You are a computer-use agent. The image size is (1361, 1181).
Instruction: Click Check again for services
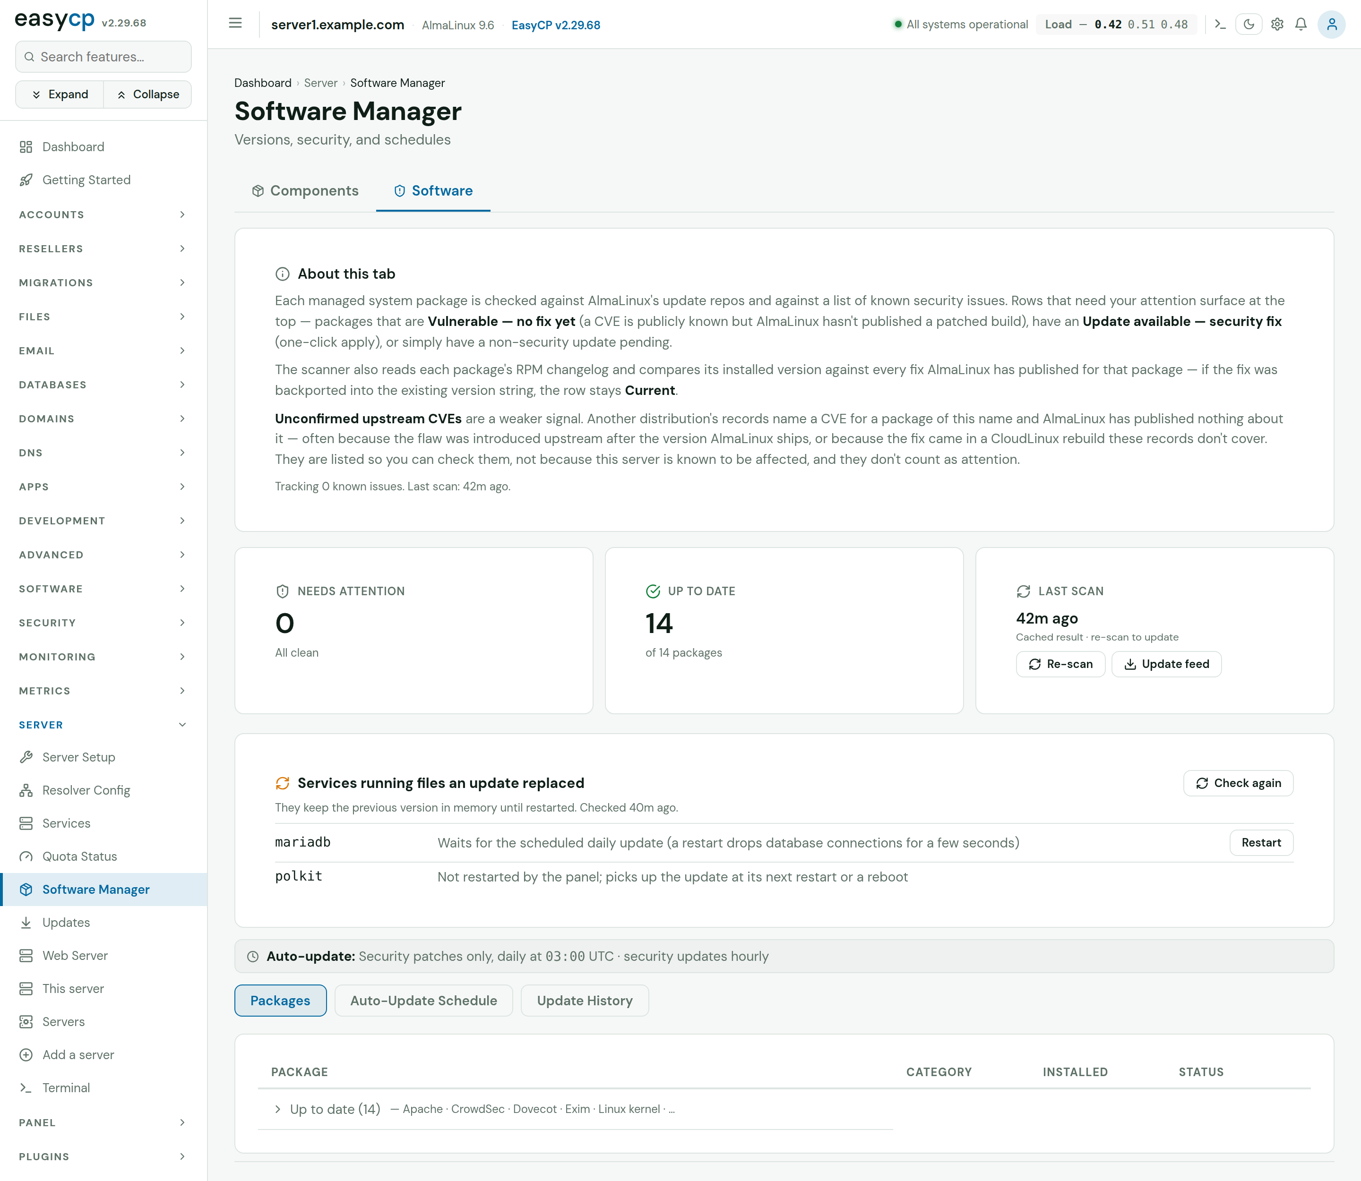click(1238, 783)
